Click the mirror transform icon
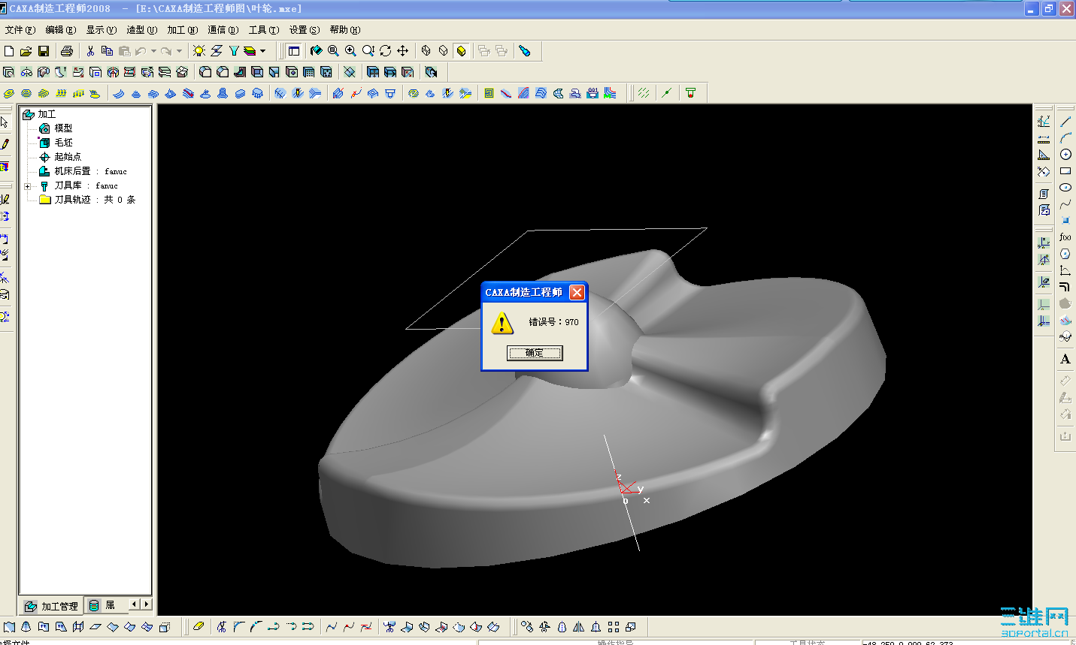1076x645 pixels. click(579, 626)
